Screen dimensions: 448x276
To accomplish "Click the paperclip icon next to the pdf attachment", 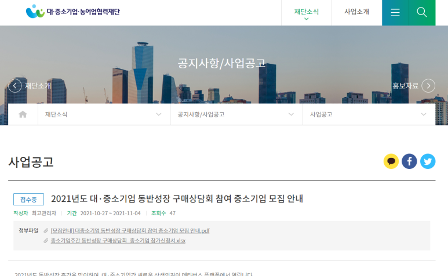I will click(46, 231).
